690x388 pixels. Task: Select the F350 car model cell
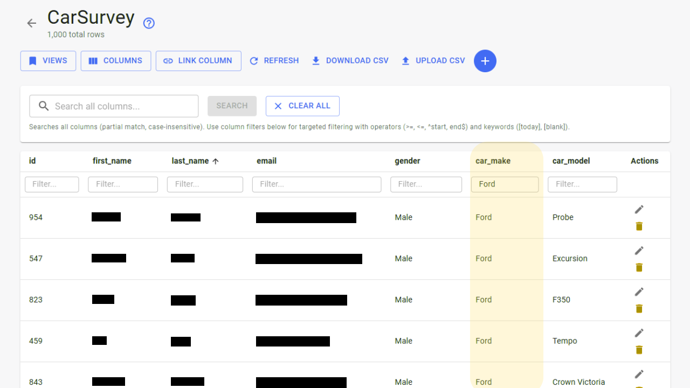tap(561, 300)
